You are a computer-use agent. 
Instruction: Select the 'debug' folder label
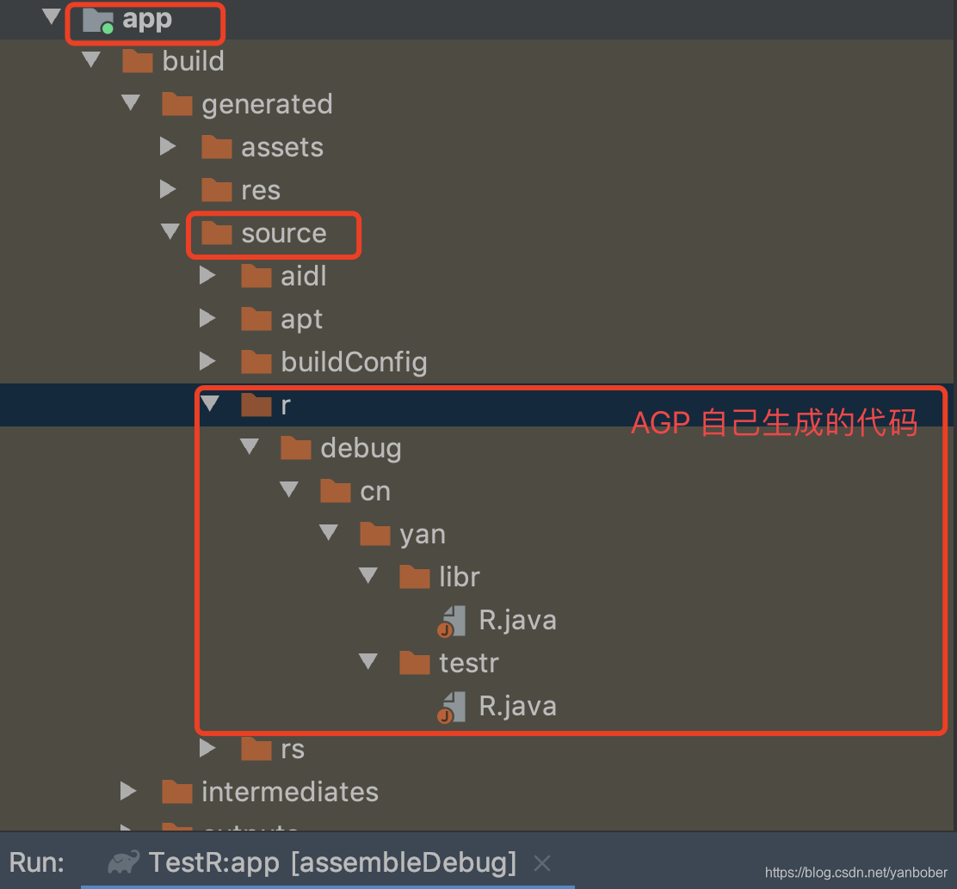tap(361, 449)
